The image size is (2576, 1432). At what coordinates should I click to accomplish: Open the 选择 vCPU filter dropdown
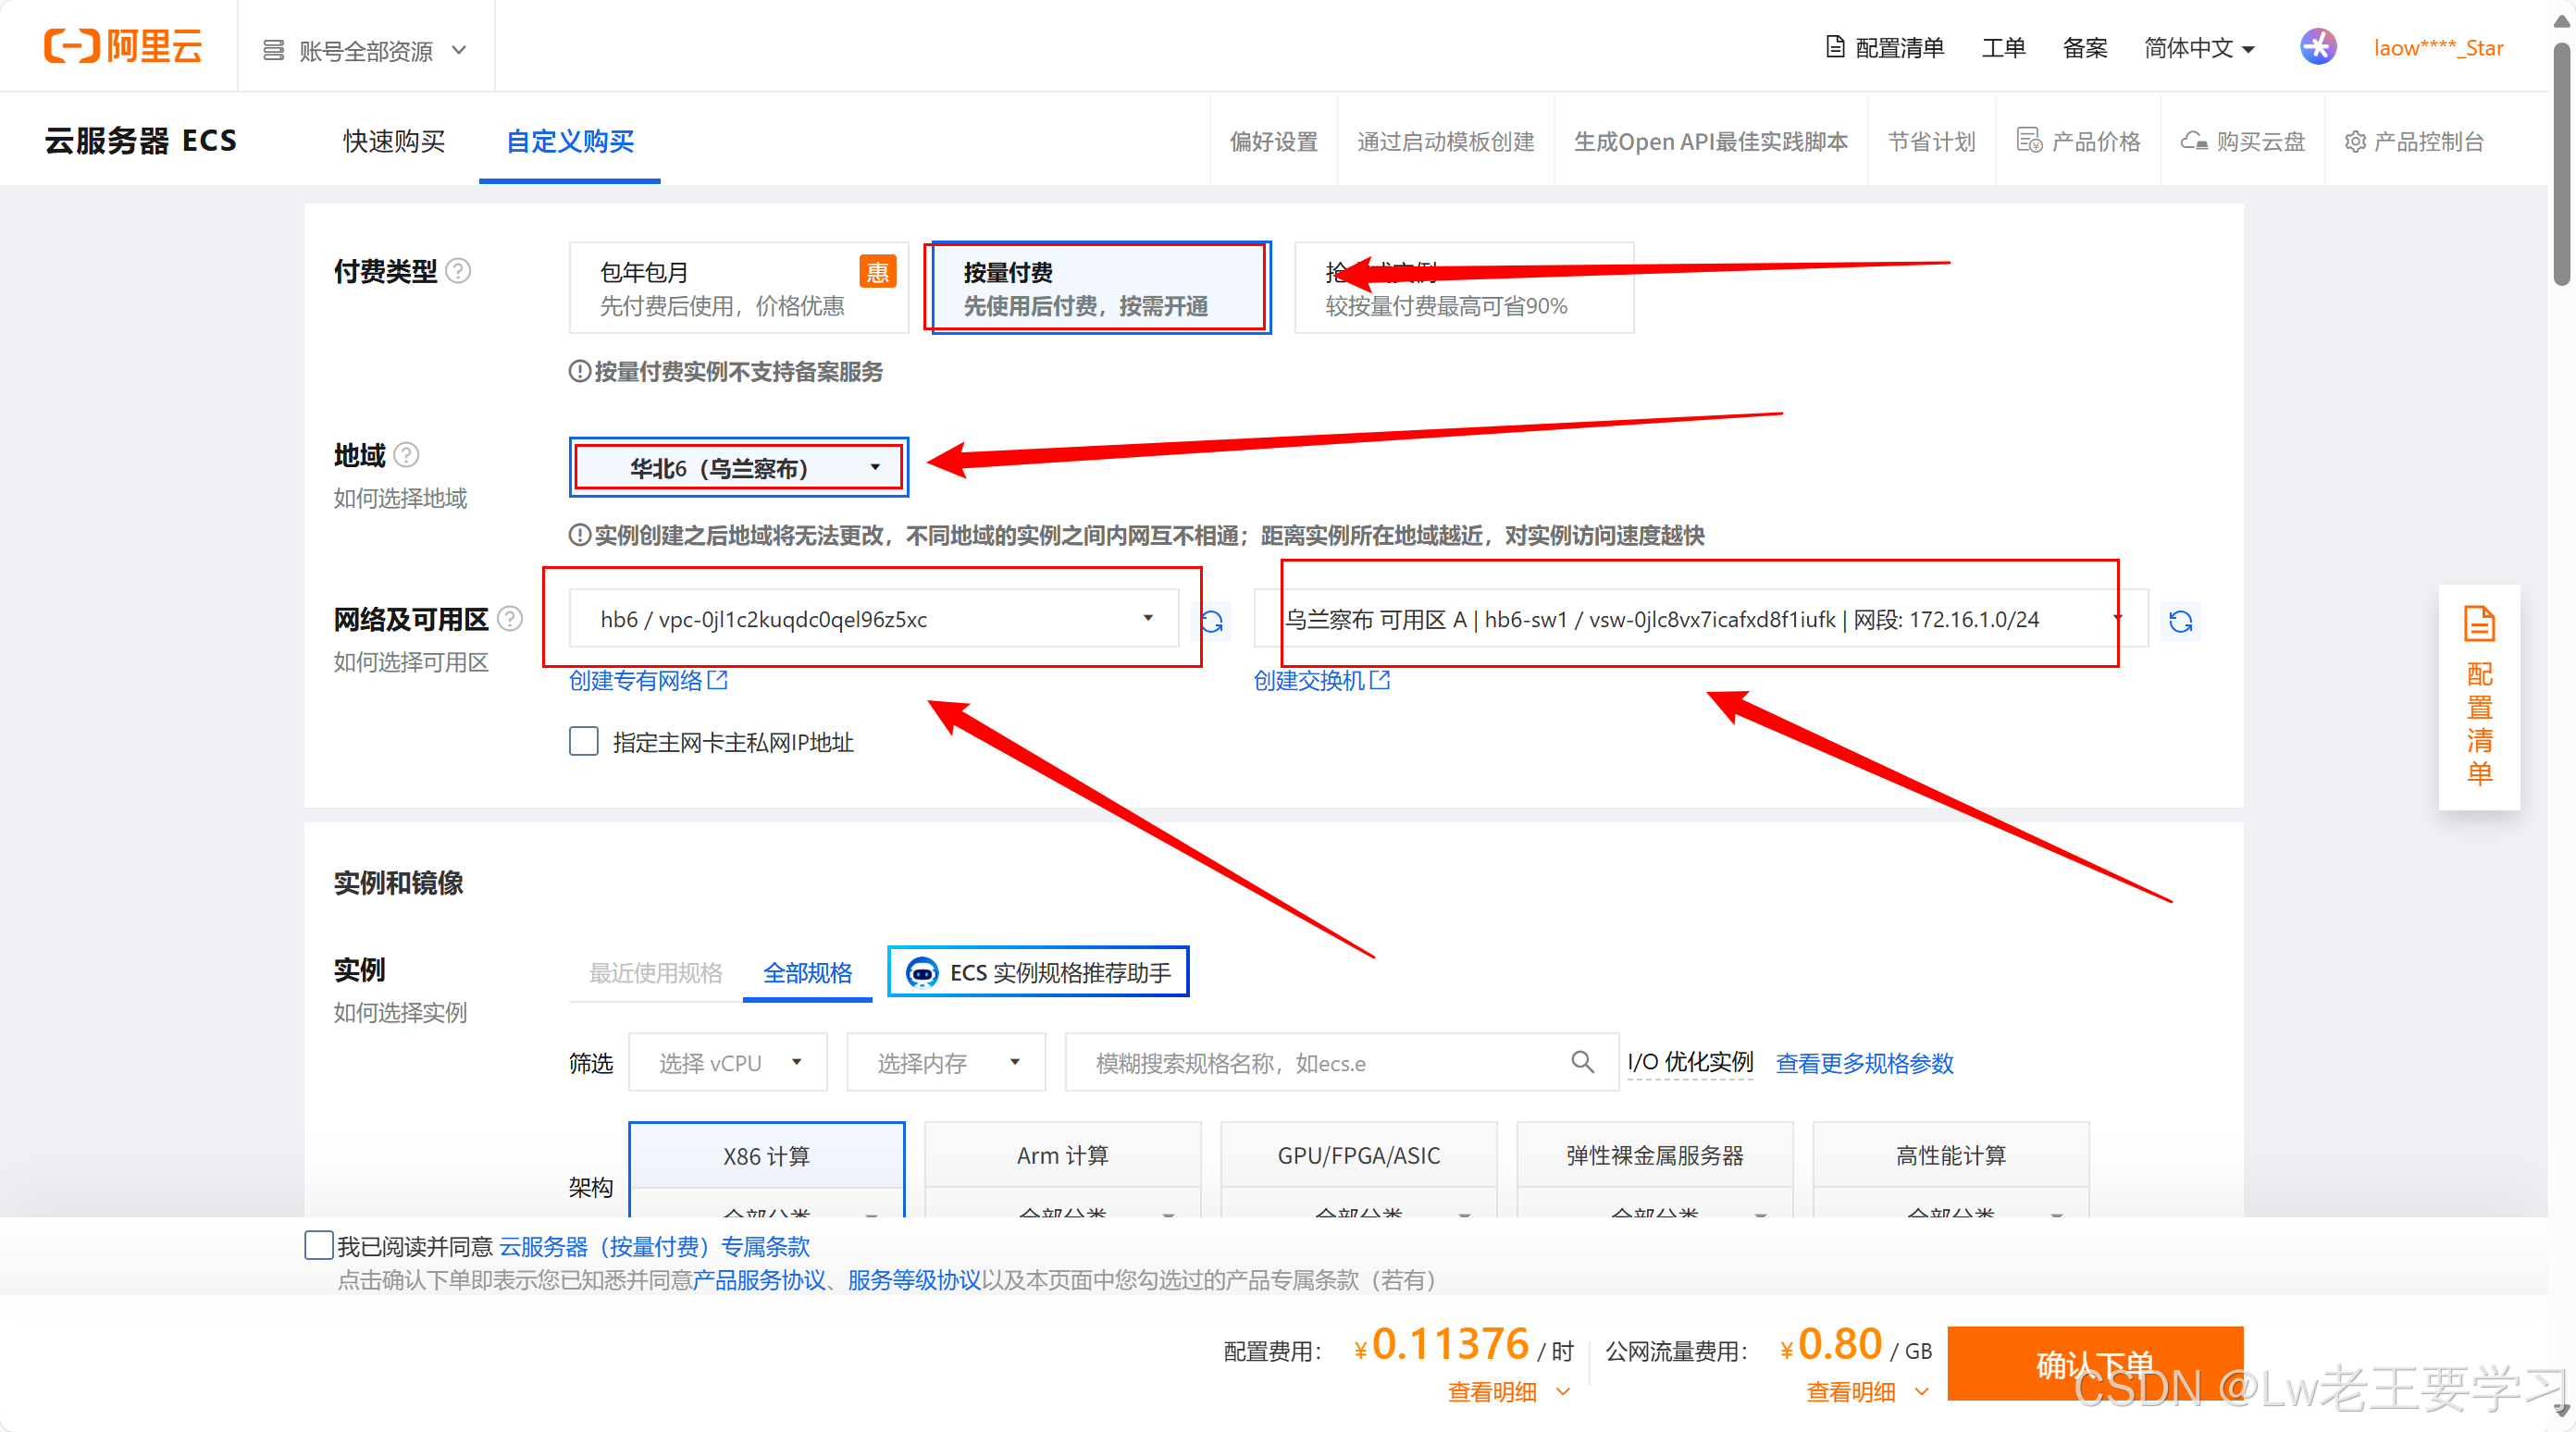[x=728, y=1062]
